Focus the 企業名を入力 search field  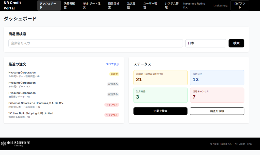(95, 43)
